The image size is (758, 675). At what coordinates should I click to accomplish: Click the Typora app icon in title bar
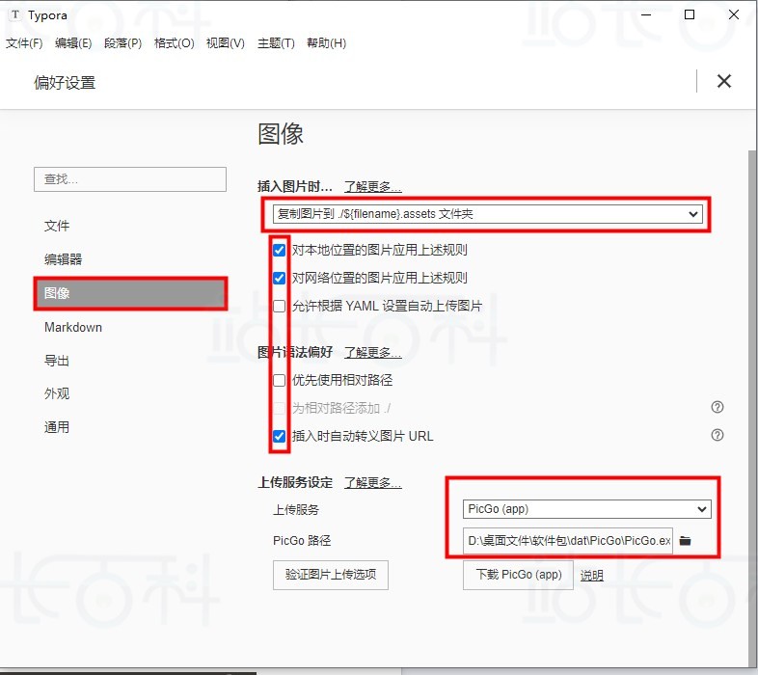(x=15, y=15)
